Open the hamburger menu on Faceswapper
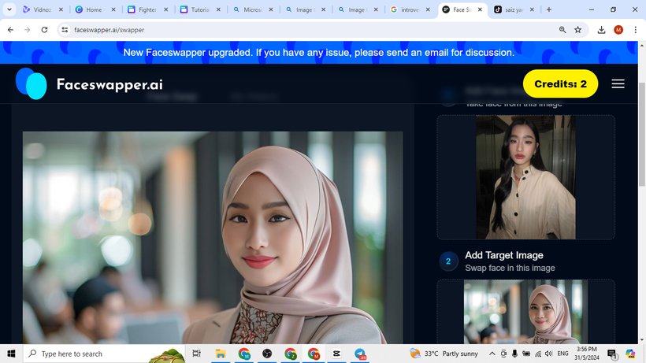Screen dimensions: 646x363 (618, 84)
